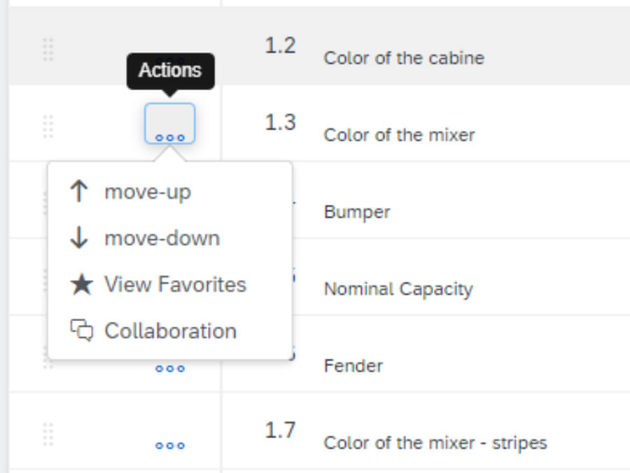Click the drag handle of row 1.3

pyautogui.click(x=48, y=127)
